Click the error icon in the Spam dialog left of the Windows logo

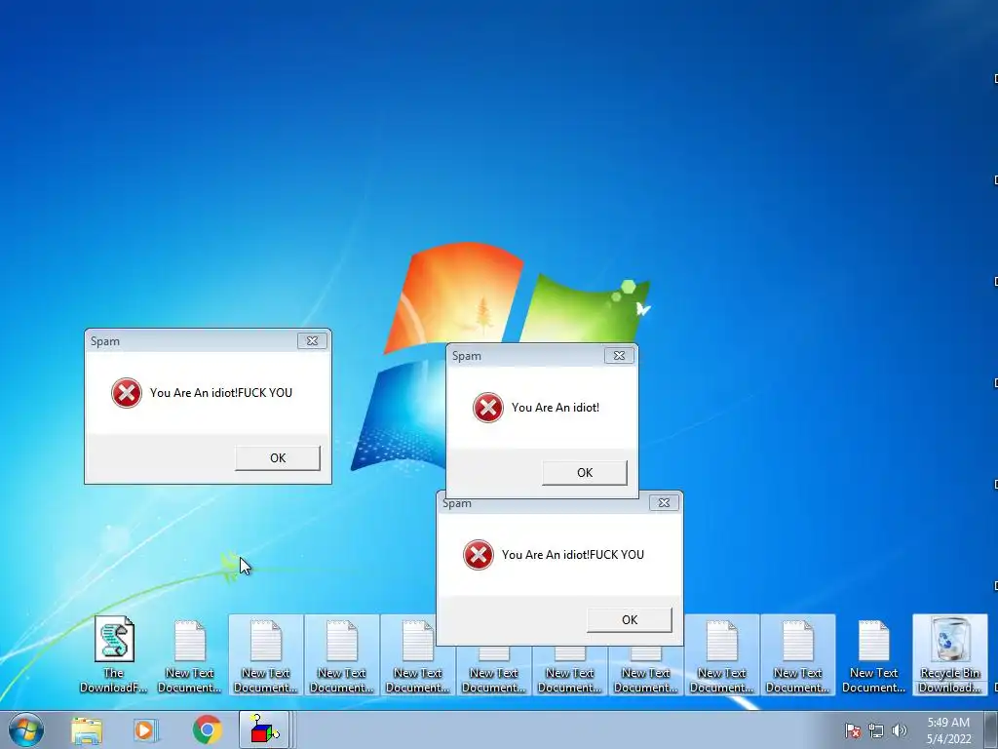[x=126, y=393]
